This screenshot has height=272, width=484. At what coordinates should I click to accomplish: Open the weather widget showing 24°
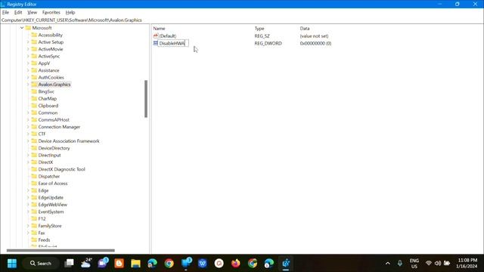tap(86, 264)
